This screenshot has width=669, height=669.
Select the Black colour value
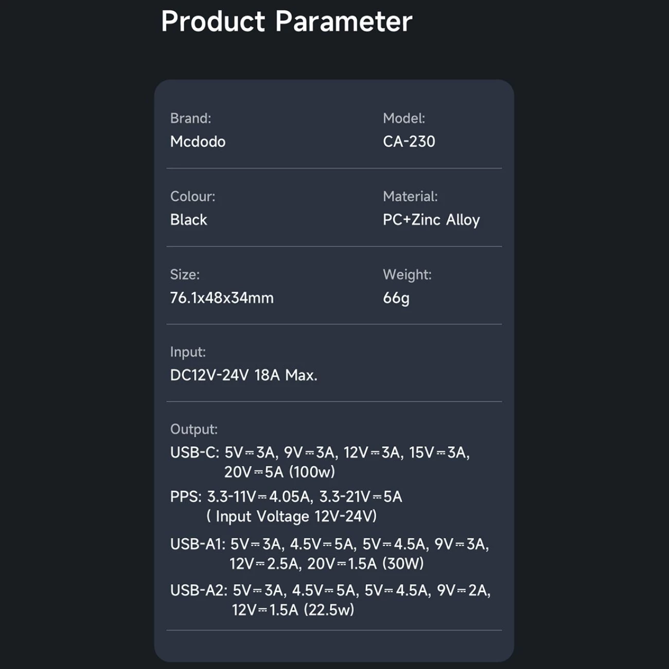tap(188, 220)
